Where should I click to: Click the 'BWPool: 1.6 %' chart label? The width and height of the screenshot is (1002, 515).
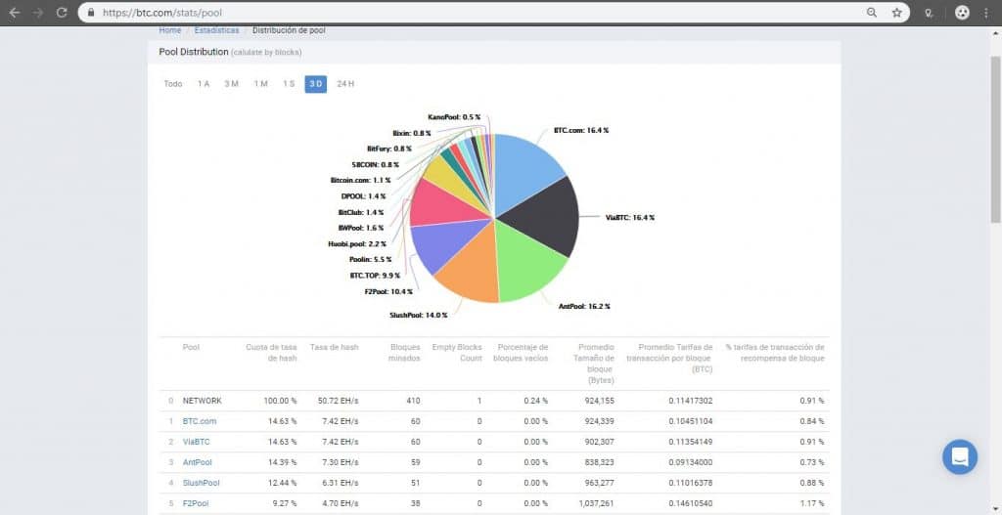[361, 228]
